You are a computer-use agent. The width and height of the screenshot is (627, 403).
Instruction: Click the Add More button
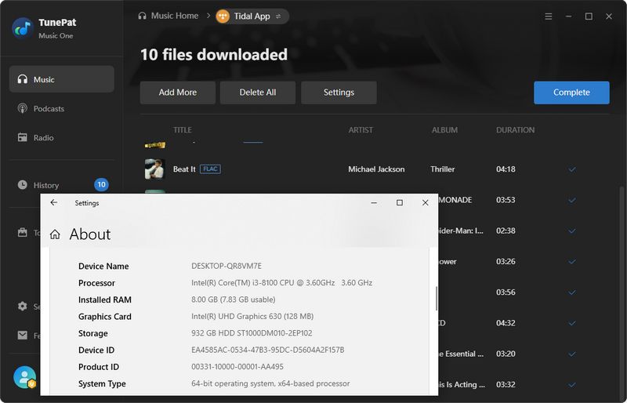178,93
